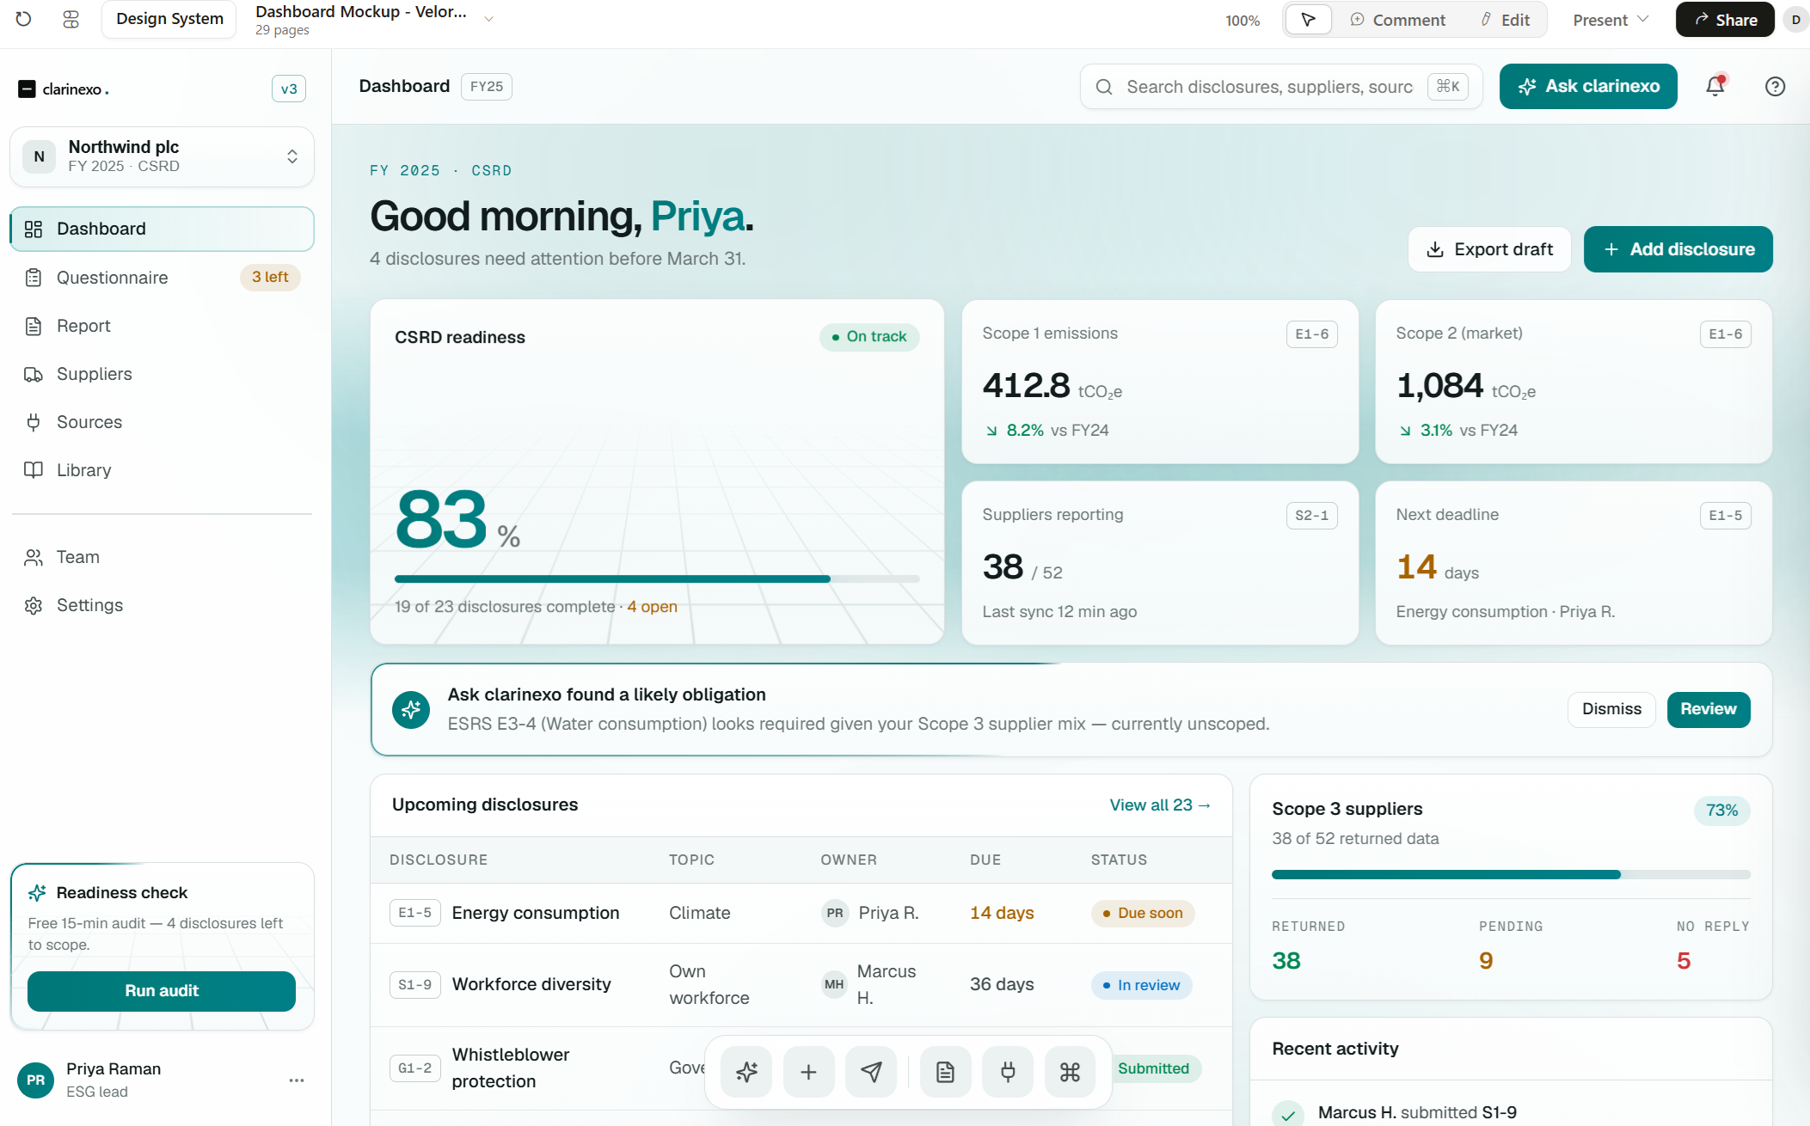Click the Settings gear icon
Screen dimensions: 1810x1126
click(34, 605)
